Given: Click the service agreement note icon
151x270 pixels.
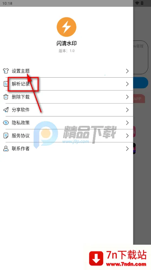Looking at the screenshot, I should (6, 136).
